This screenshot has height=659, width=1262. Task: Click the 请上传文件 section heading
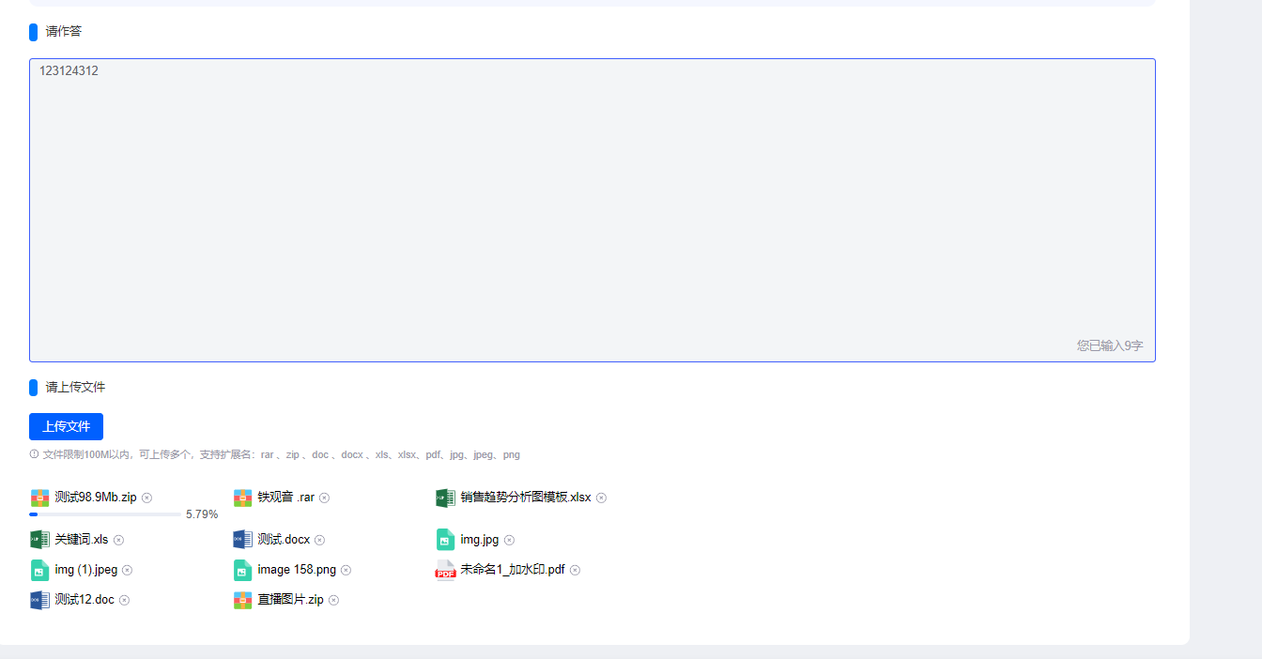point(75,387)
